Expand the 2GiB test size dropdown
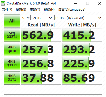This screenshot has width=106, height=97. click(x=42, y=18)
